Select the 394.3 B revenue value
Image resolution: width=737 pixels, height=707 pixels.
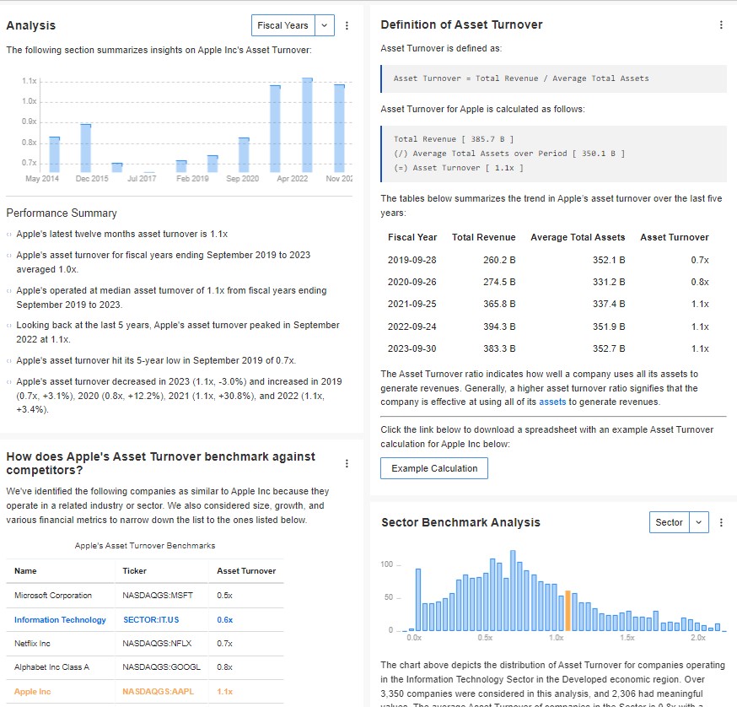(499, 327)
